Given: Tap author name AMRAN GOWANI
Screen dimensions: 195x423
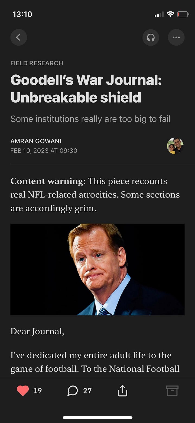Looking at the screenshot, I should tap(36, 141).
